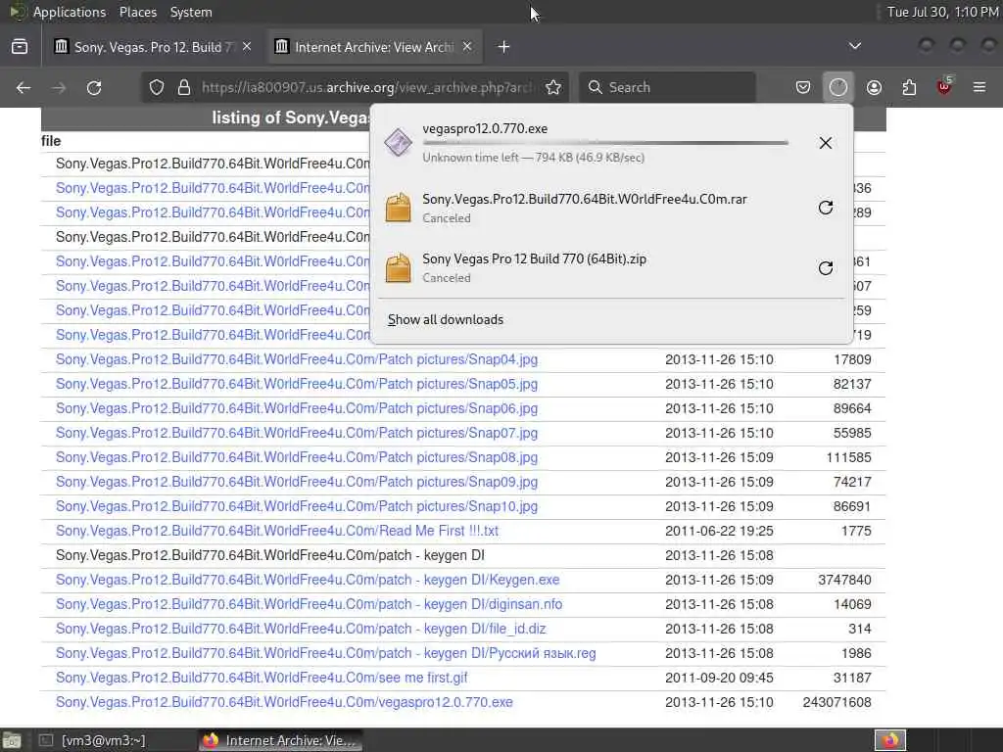The height and width of the screenshot is (752, 1003).
Task: Open the Snap06.jpg link
Action: coord(297,408)
